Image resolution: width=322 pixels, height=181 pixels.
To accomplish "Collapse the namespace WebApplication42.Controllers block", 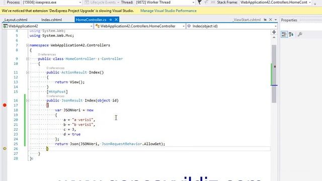I will (28, 45).
